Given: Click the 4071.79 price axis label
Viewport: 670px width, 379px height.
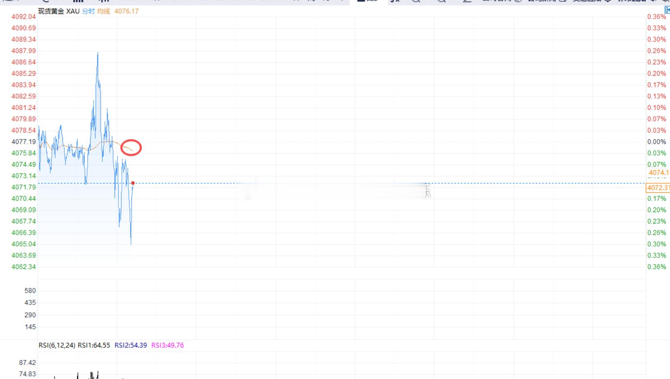Looking at the screenshot, I should (24, 187).
